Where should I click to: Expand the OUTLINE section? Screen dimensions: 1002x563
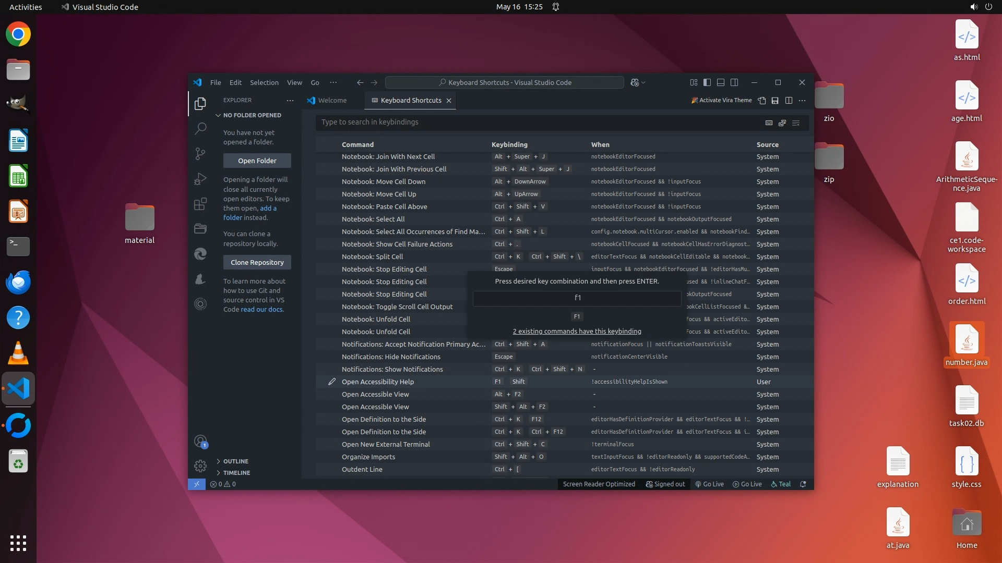tap(235, 461)
